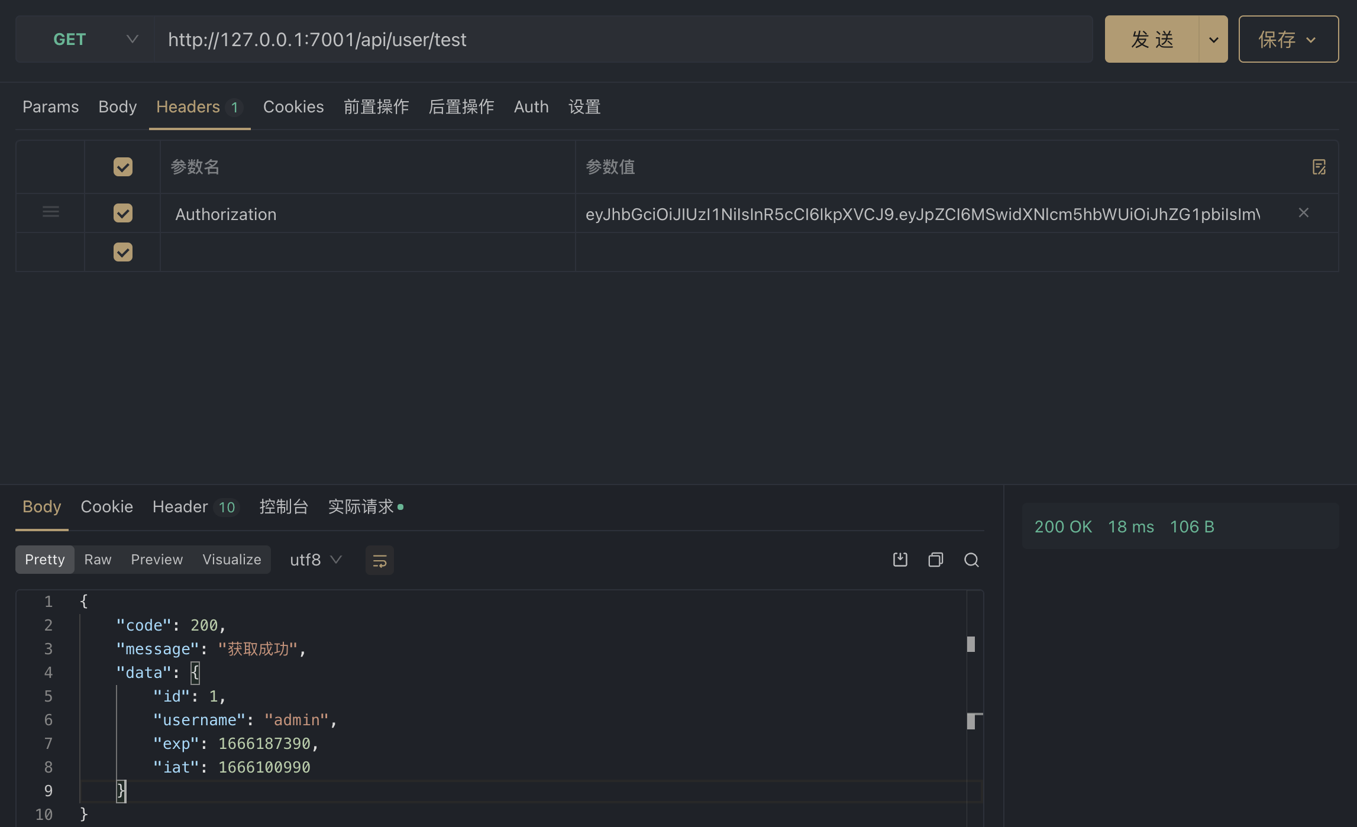Expand the send button dropdown arrow

pyautogui.click(x=1213, y=40)
